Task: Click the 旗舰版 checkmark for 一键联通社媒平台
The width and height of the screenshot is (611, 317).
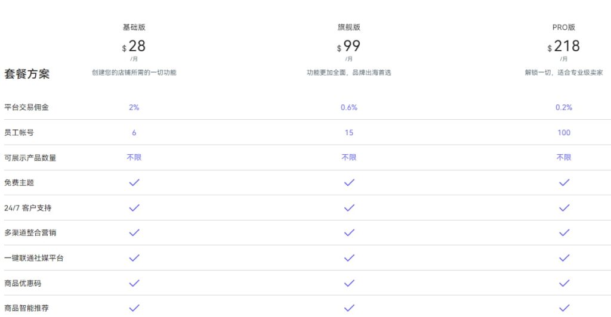Action: point(349,258)
